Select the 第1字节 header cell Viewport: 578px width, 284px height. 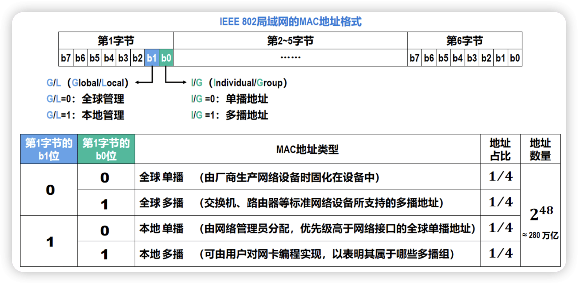[x=116, y=41]
